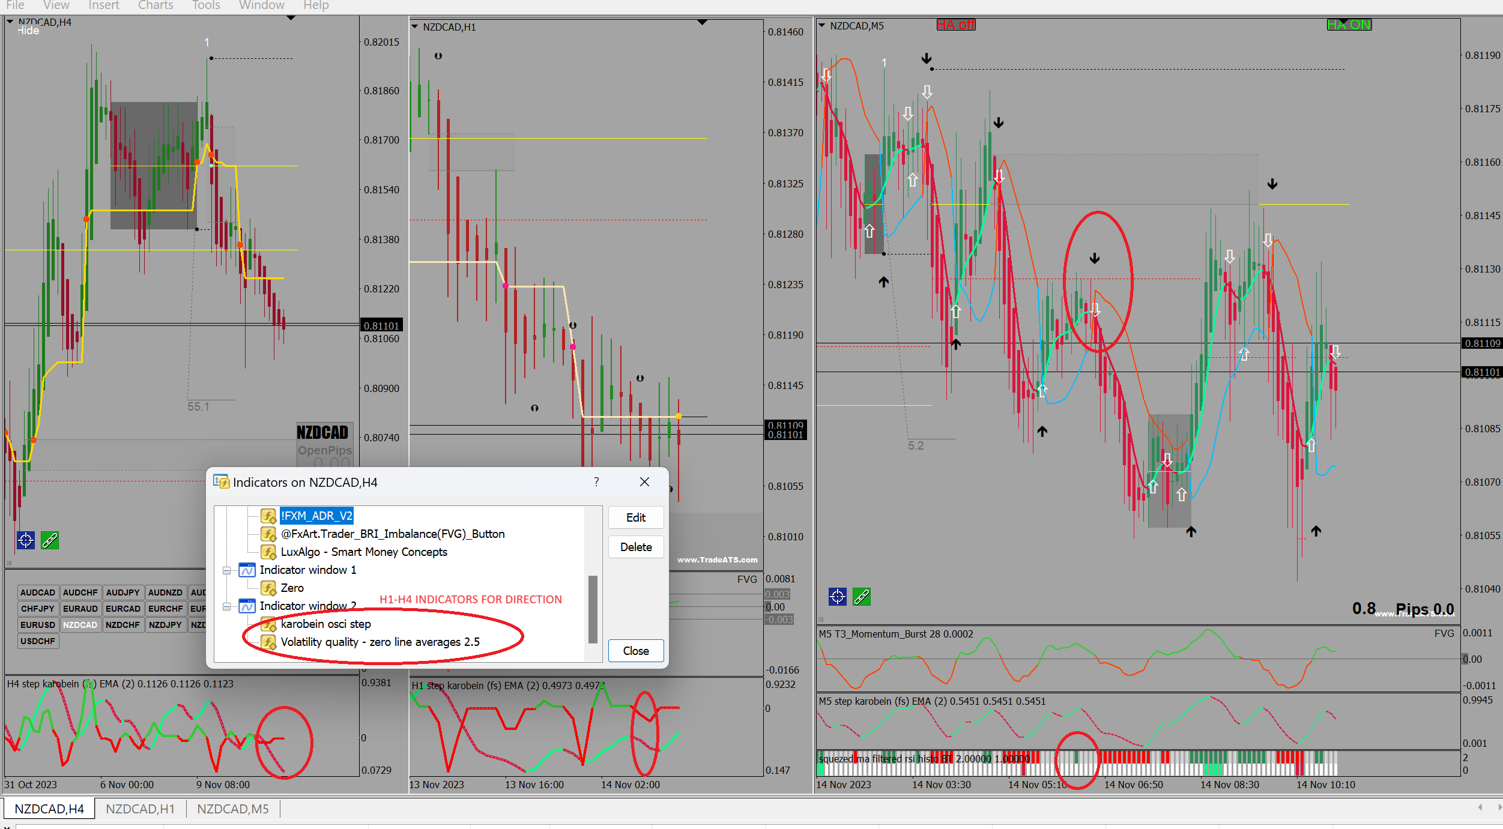Collapse Indicator window 2 tree node
This screenshot has height=829, width=1503.
click(227, 606)
